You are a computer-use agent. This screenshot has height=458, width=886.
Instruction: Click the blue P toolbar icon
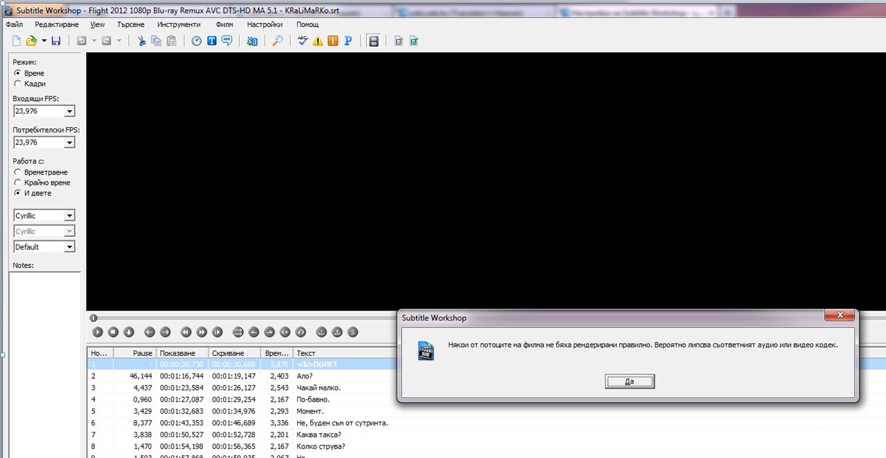coord(348,41)
